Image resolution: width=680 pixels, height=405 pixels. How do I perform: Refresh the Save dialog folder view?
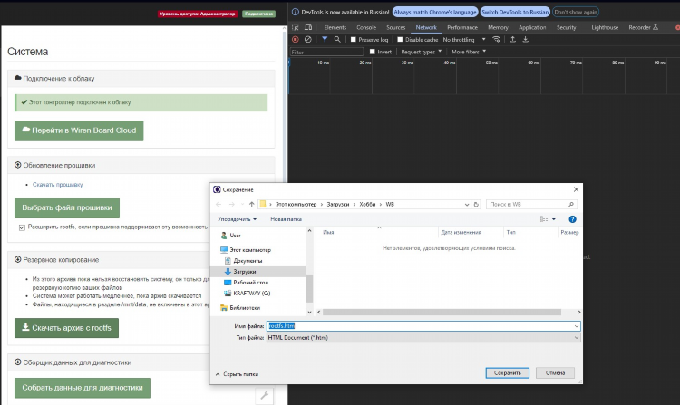coord(476,205)
